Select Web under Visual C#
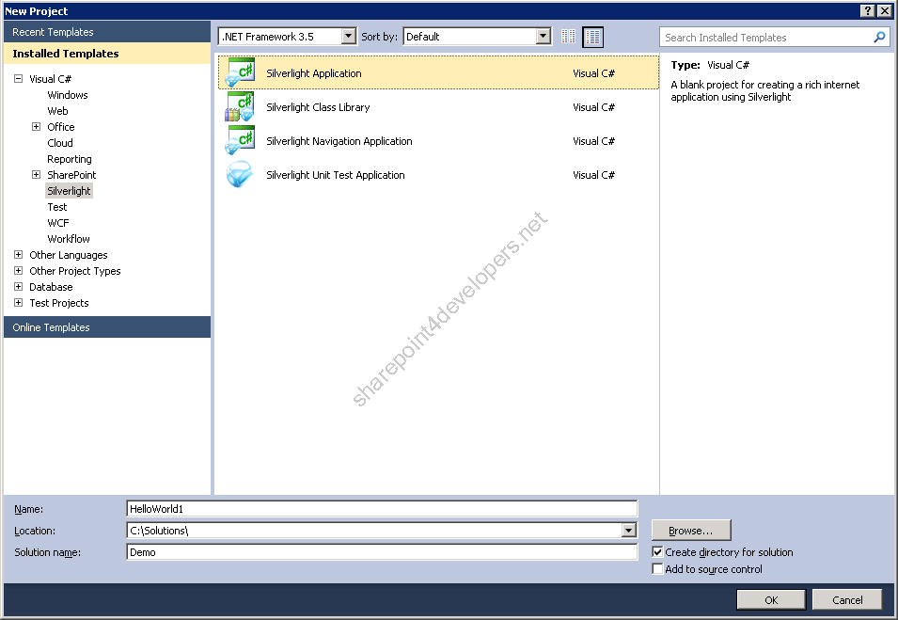The height and width of the screenshot is (620, 898). coord(58,111)
